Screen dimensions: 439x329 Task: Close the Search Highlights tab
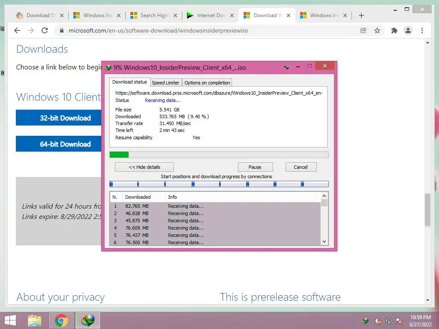(175, 15)
